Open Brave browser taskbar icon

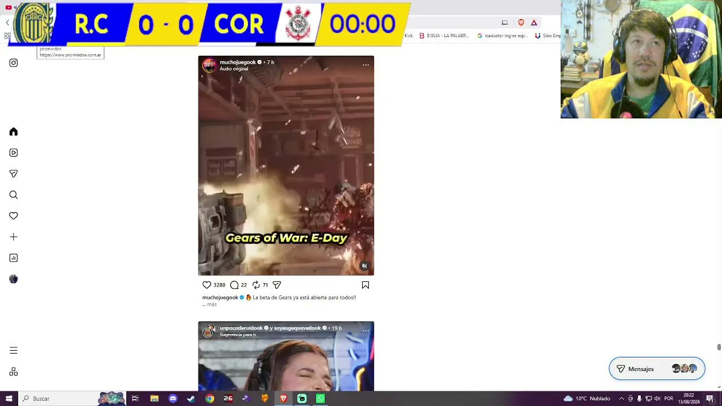(283, 399)
